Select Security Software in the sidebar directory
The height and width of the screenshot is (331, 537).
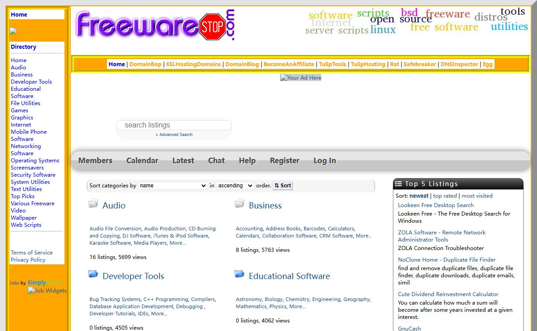[x=33, y=175]
